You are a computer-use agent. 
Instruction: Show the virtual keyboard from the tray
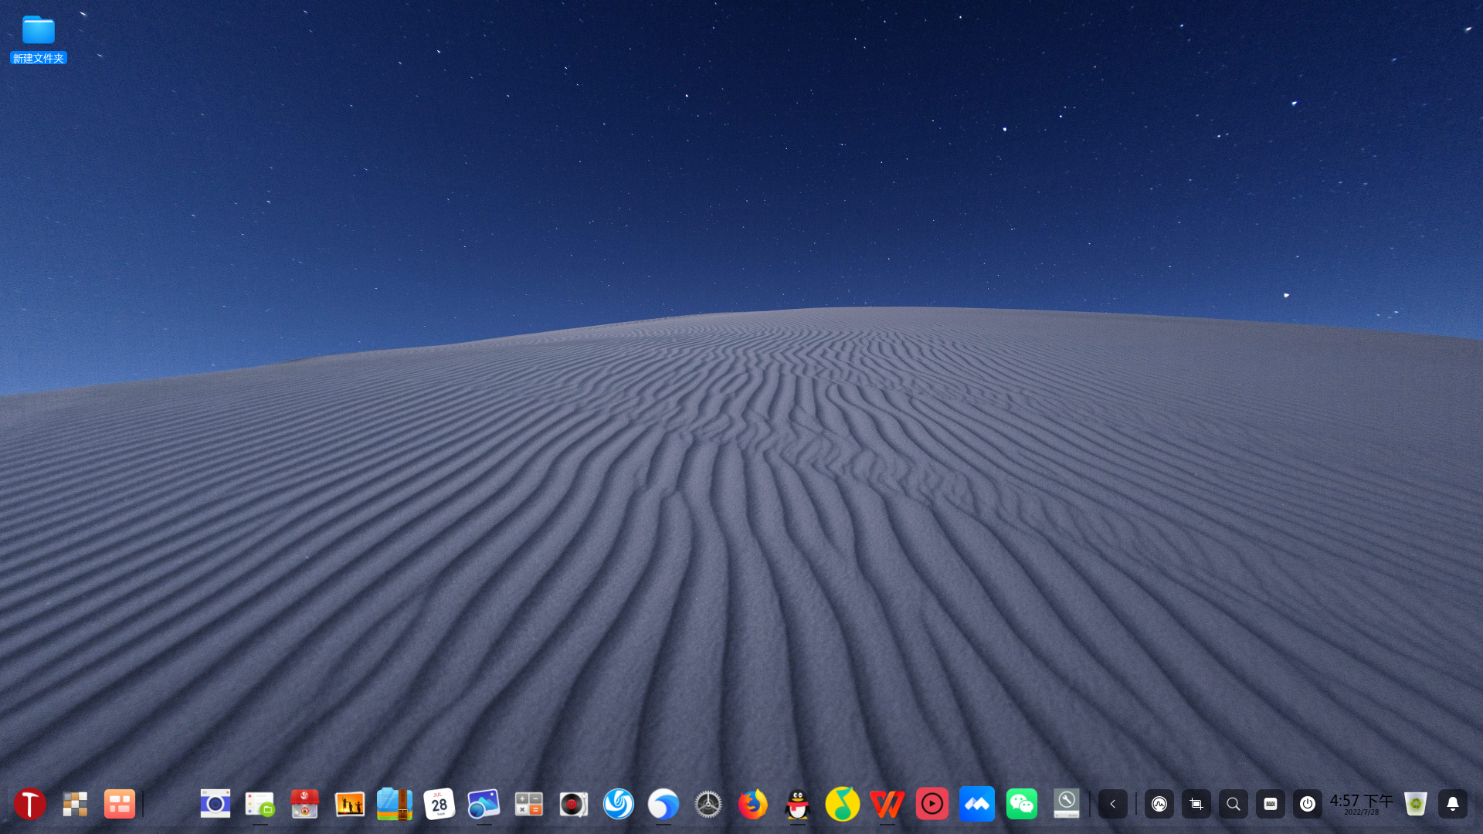point(1270,803)
